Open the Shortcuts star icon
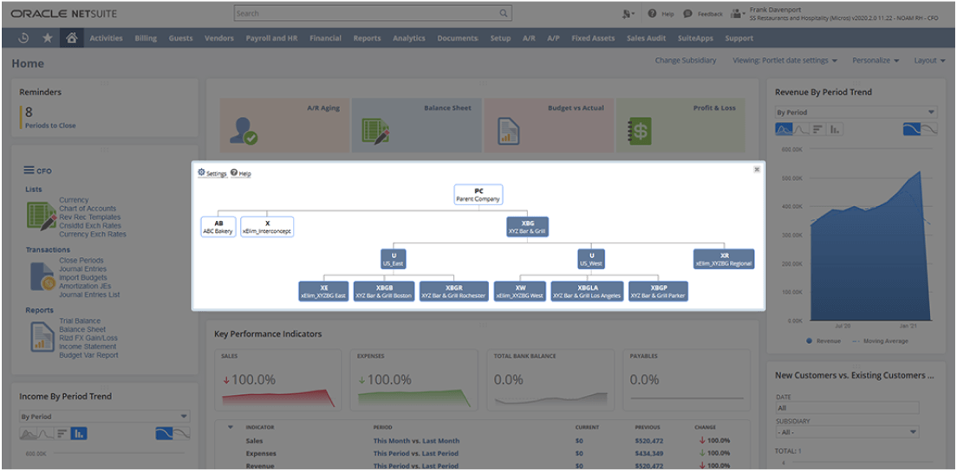The width and height of the screenshot is (957, 472). pyautogui.click(x=47, y=38)
